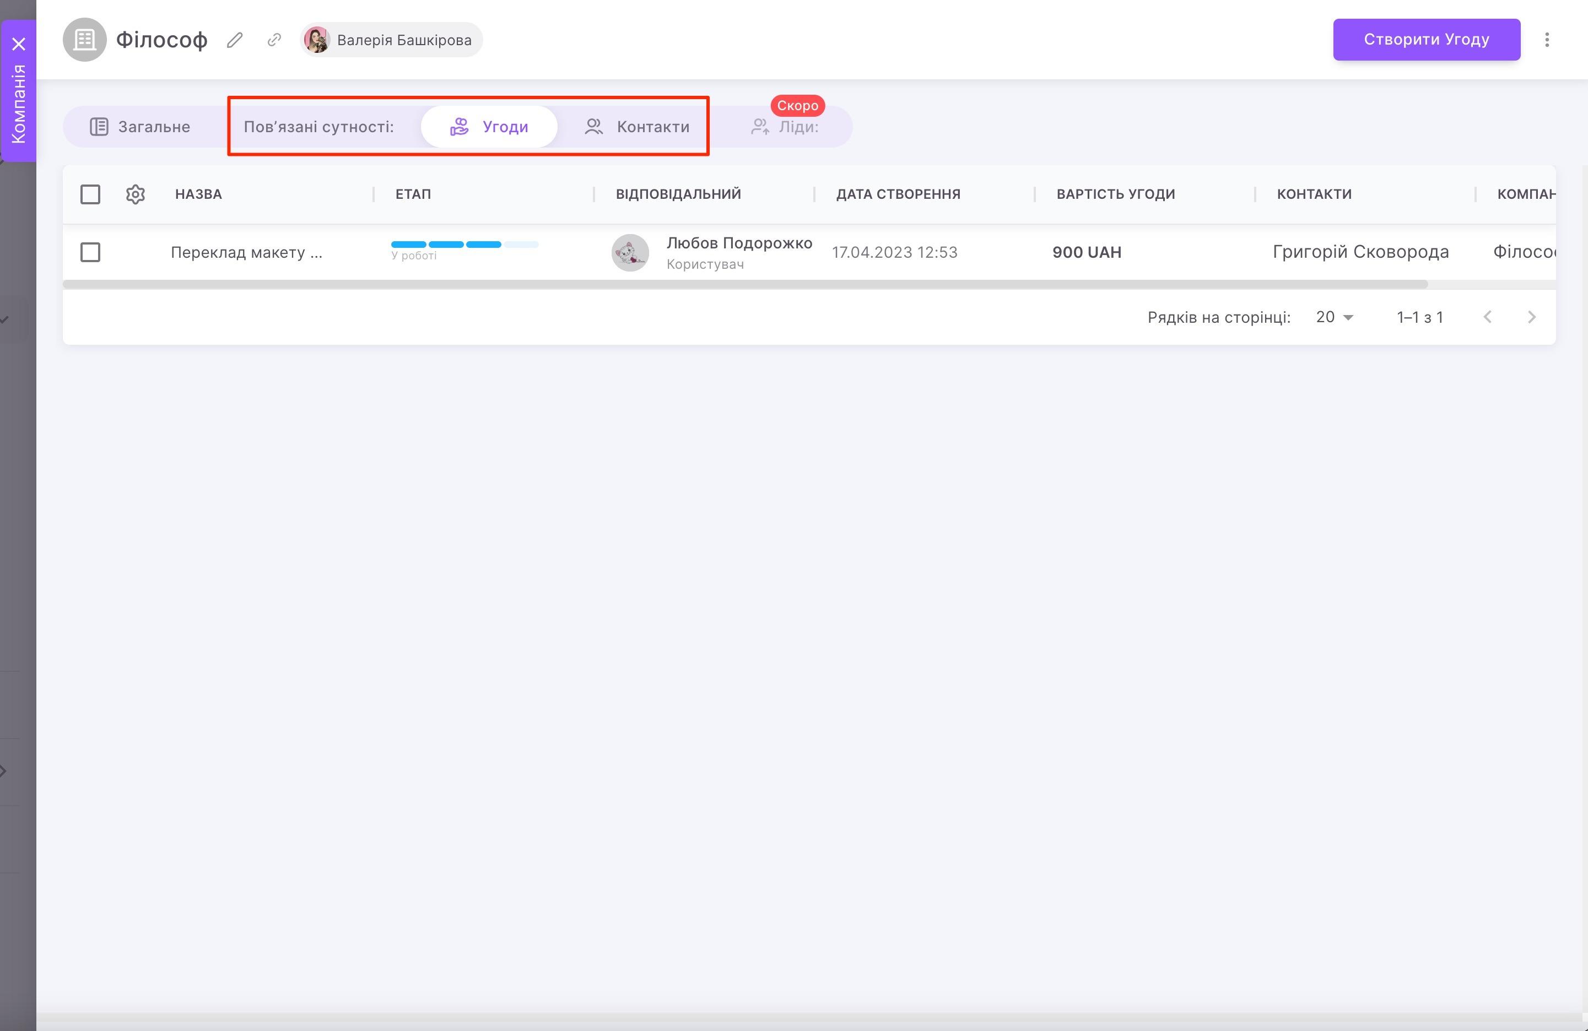Select the Угоди tab
The image size is (1588, 1031).
click(x=489, y=127)
